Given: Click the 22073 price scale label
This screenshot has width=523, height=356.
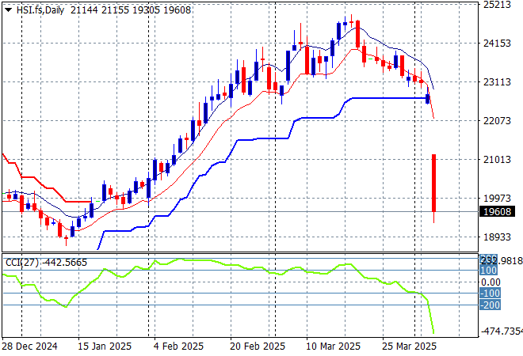Looking at the screenshot, I should point(498,120).
